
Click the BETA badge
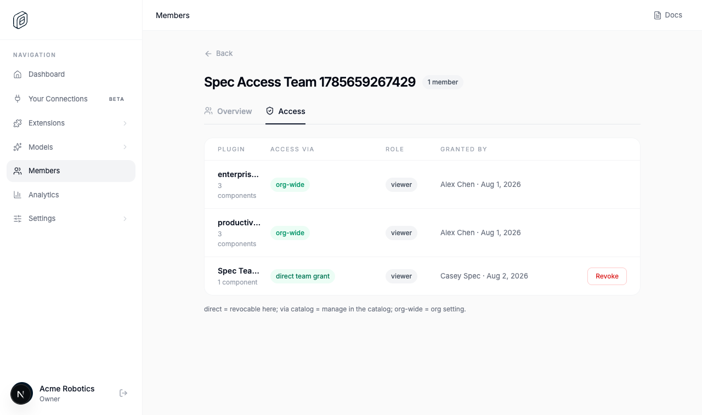(x=116, y=99)
